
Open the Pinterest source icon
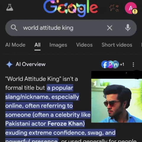[111, 64]
